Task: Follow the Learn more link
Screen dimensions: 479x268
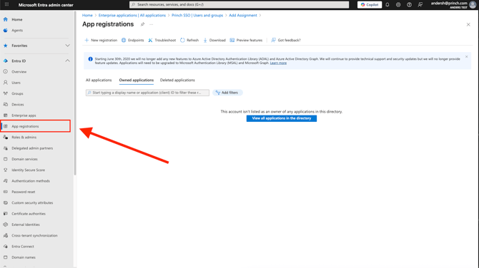Action: point(278,63)
